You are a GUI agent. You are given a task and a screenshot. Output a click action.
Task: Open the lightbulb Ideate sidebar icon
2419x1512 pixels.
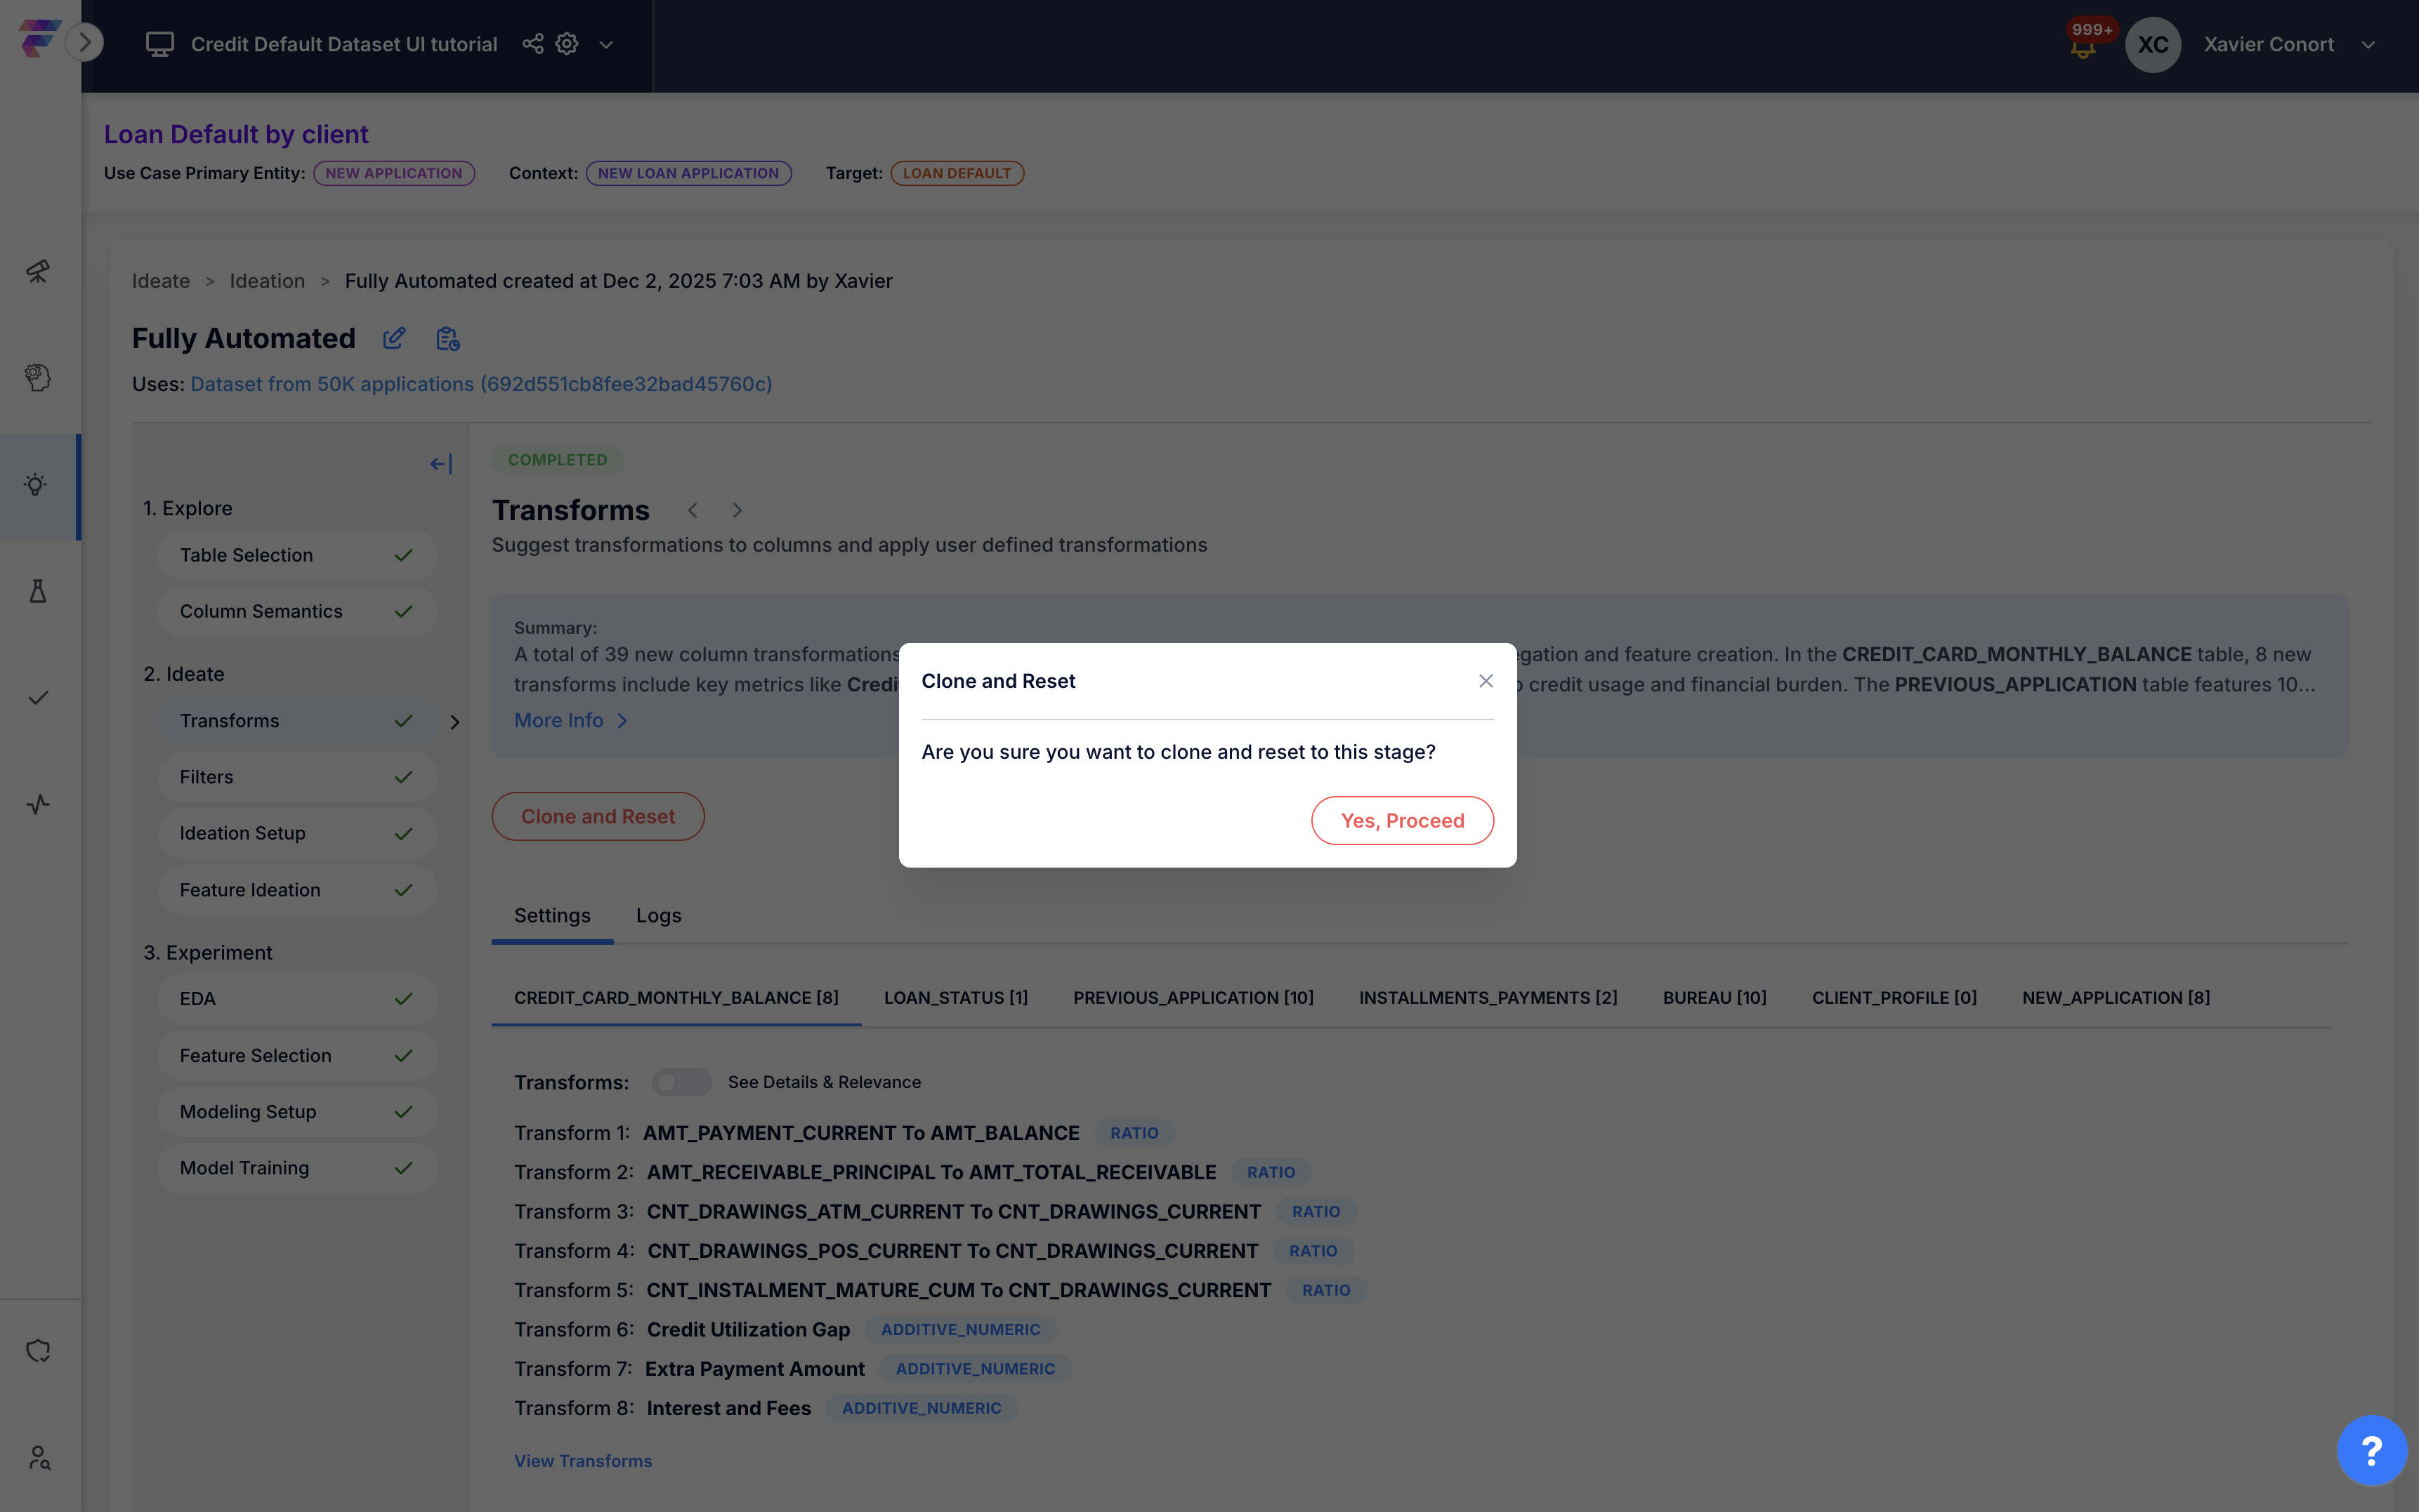click(x=36, y=486)
